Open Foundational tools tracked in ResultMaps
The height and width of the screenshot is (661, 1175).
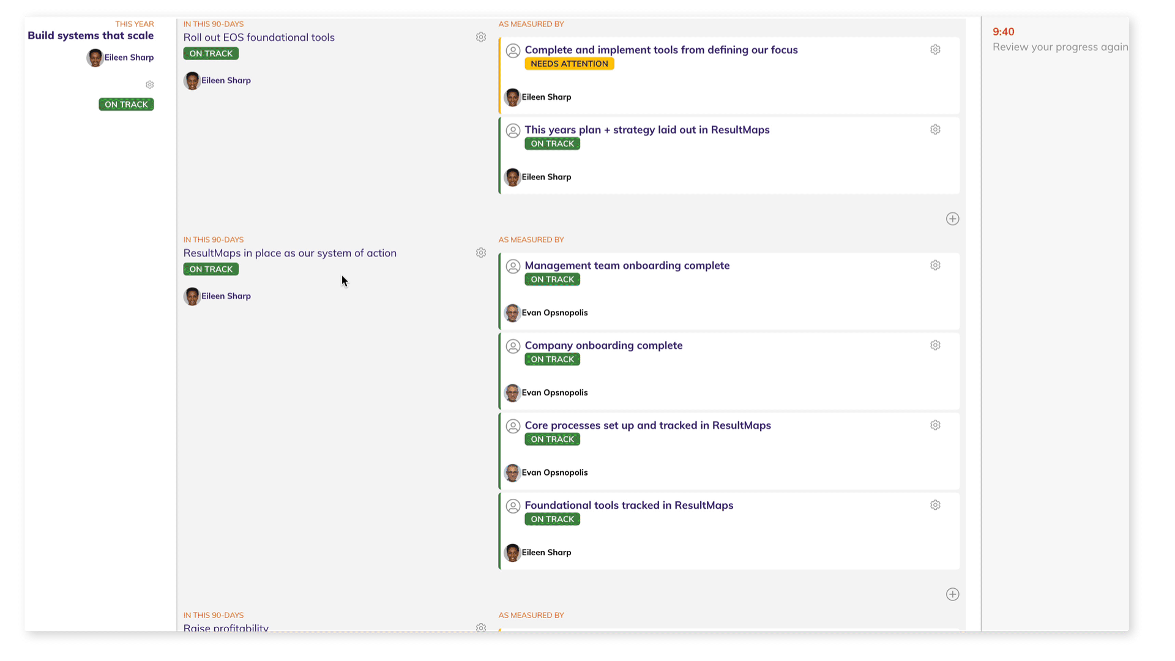pyautogui.click(x=629, y=505)
